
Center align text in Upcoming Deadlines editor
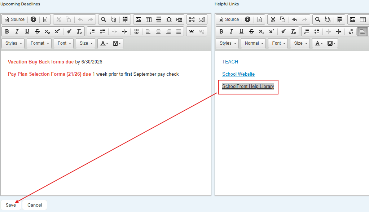(x=158, y=31)
